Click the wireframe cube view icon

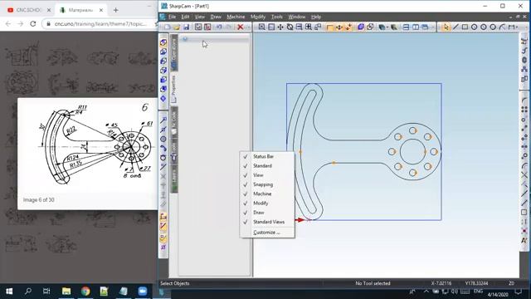(x=370, y=27)
